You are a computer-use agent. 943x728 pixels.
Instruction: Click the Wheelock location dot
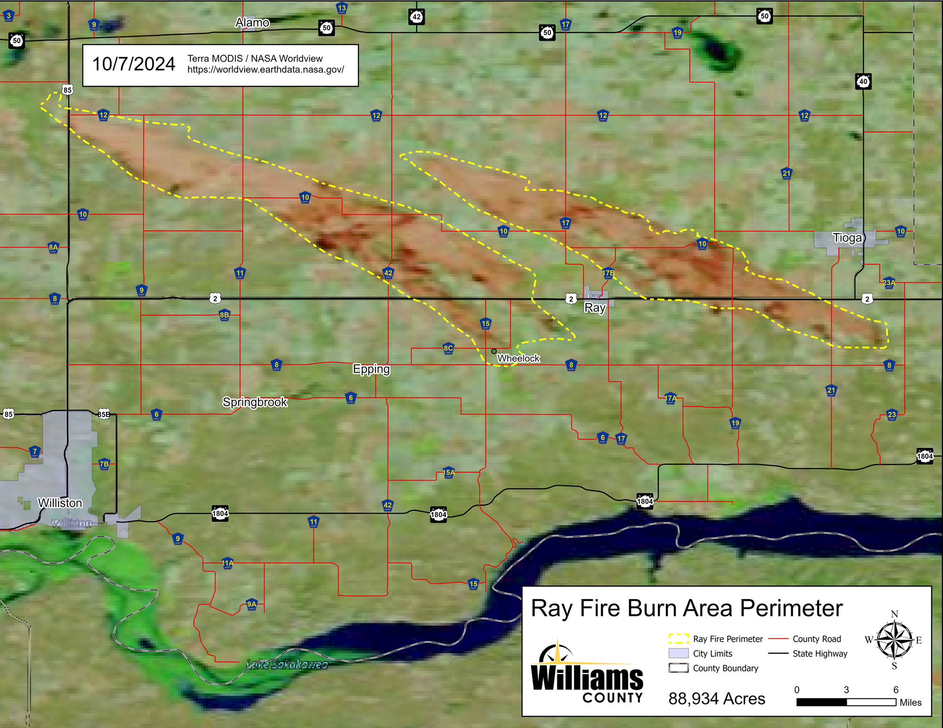(494, 351)
